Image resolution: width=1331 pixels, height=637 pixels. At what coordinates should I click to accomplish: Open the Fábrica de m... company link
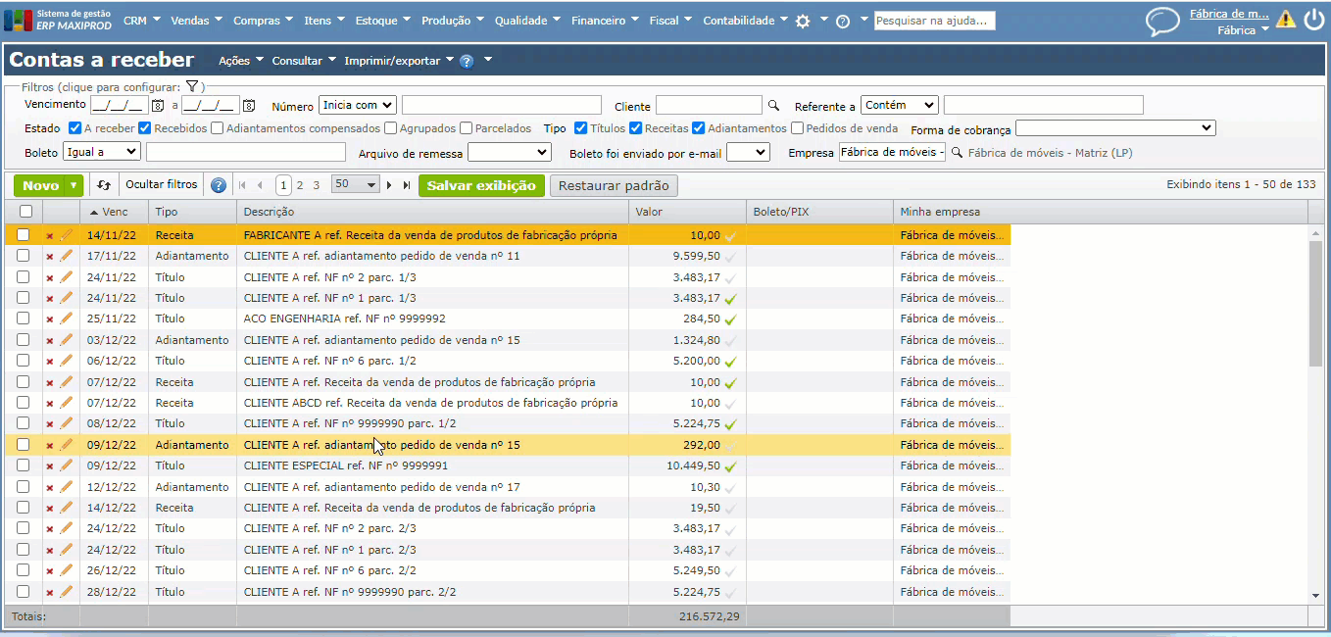point(1229,14)
